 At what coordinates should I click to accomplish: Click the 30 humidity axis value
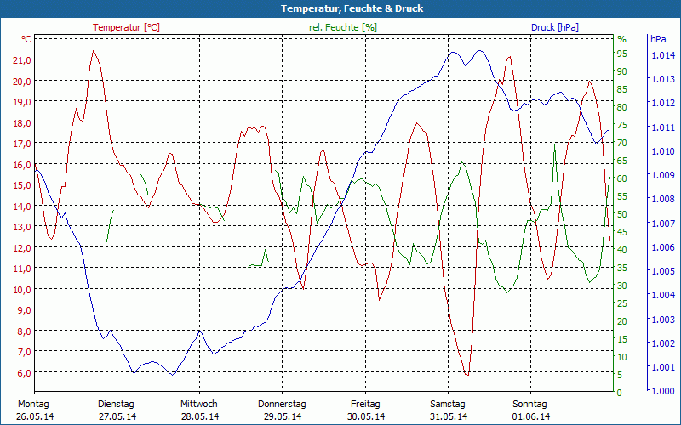click(622, 286)
